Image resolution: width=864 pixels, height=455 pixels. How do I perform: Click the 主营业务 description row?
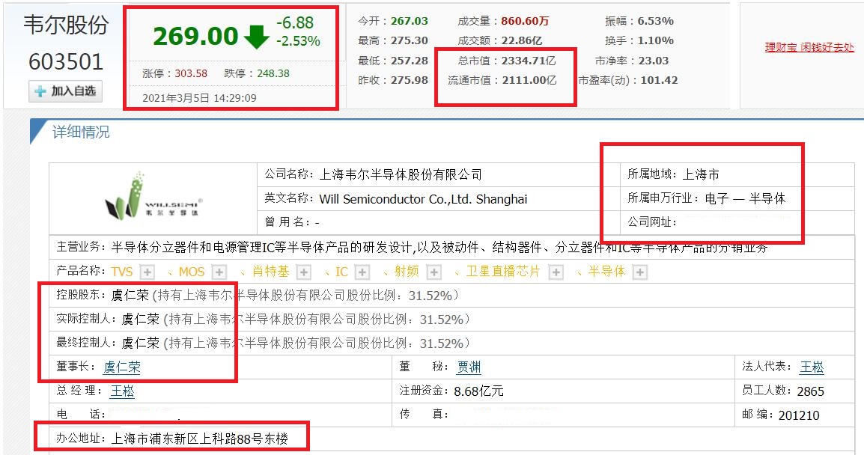[x=451, y=247]
